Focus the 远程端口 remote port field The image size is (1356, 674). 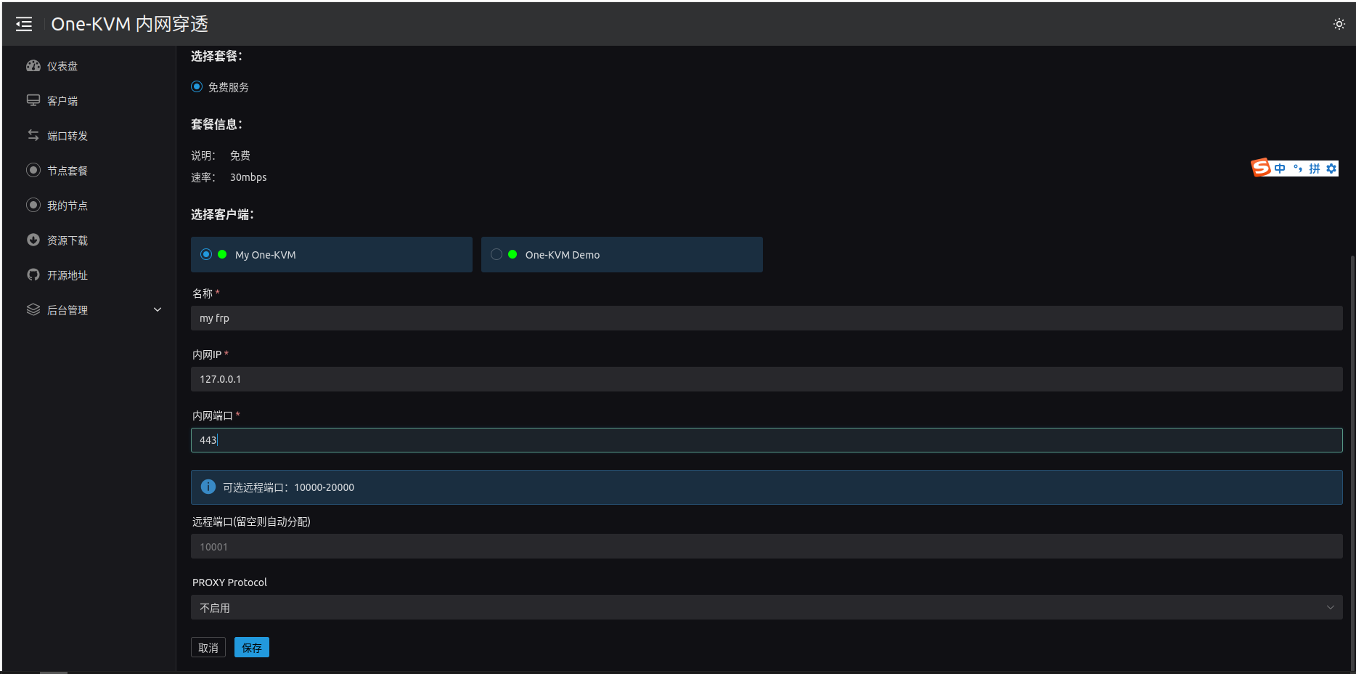[x=766, y=547]
